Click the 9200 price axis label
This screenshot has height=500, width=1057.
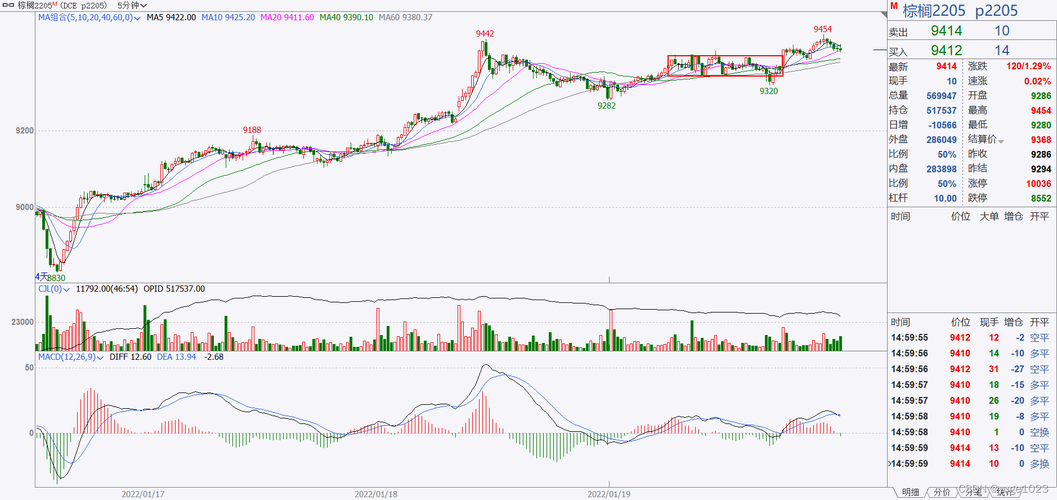tap(25, 131)
